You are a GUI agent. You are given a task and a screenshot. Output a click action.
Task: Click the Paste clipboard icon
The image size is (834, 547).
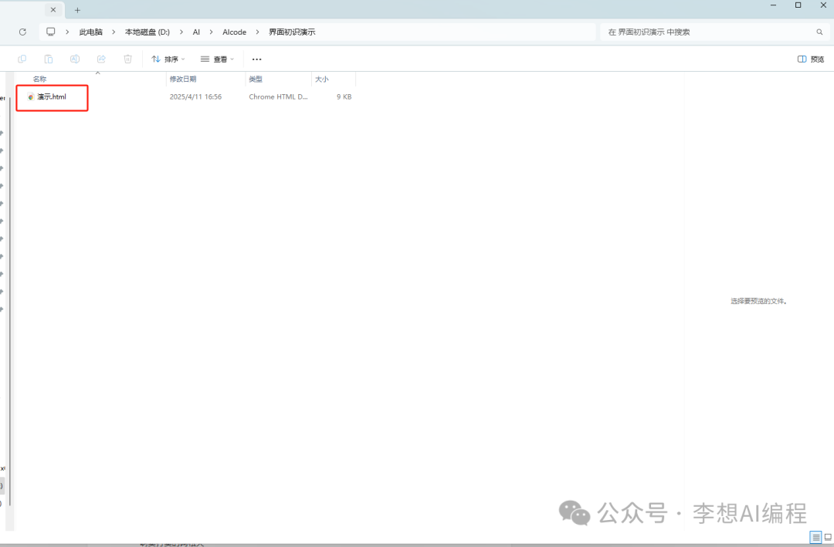(x=49, y=59)
